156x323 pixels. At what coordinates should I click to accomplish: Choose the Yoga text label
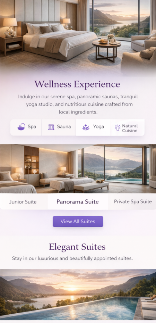click(x=98, y=127)
